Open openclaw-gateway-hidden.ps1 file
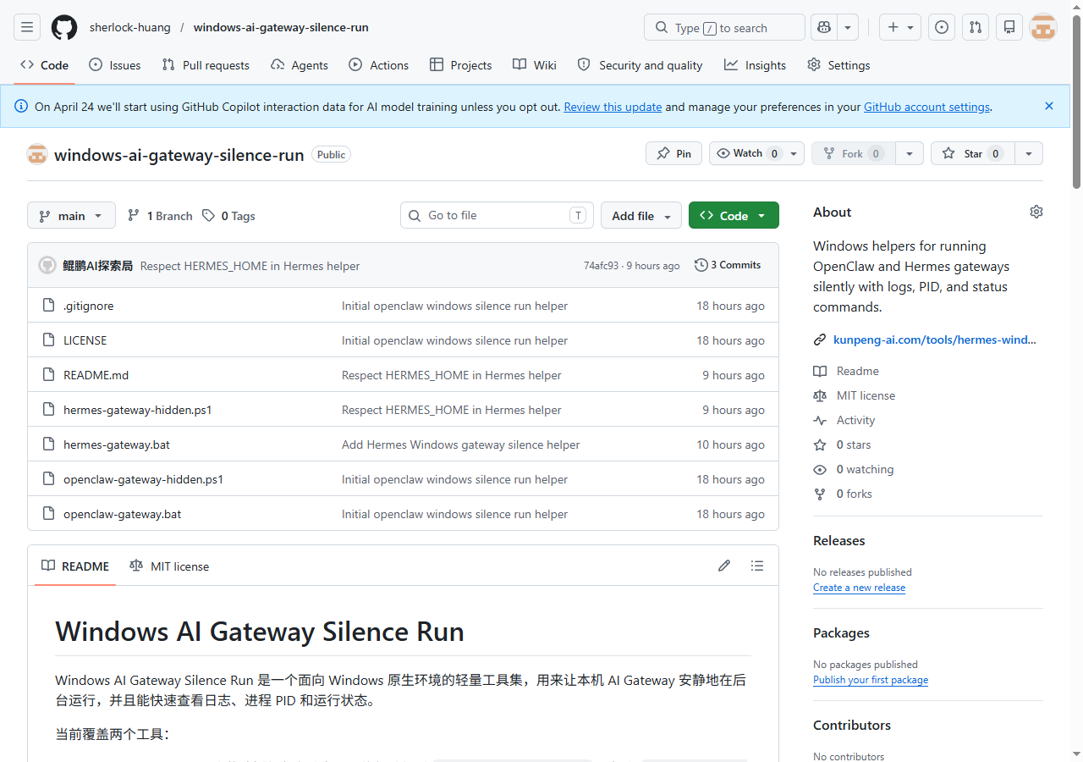The image size is (1083, 762). pyautogui.click(x=143, y=479)
